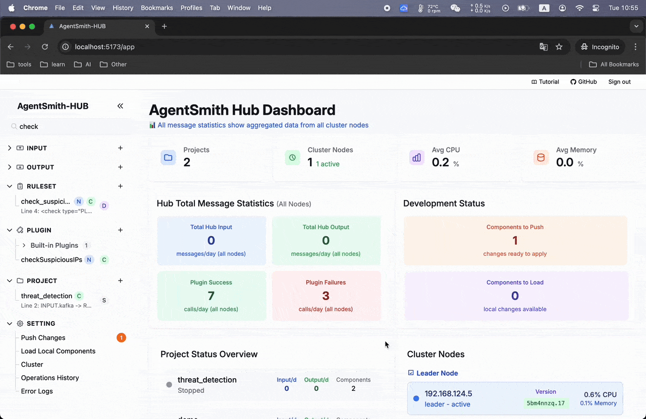Open the translate page icon
646x419 pixels.
pos(544,47)
